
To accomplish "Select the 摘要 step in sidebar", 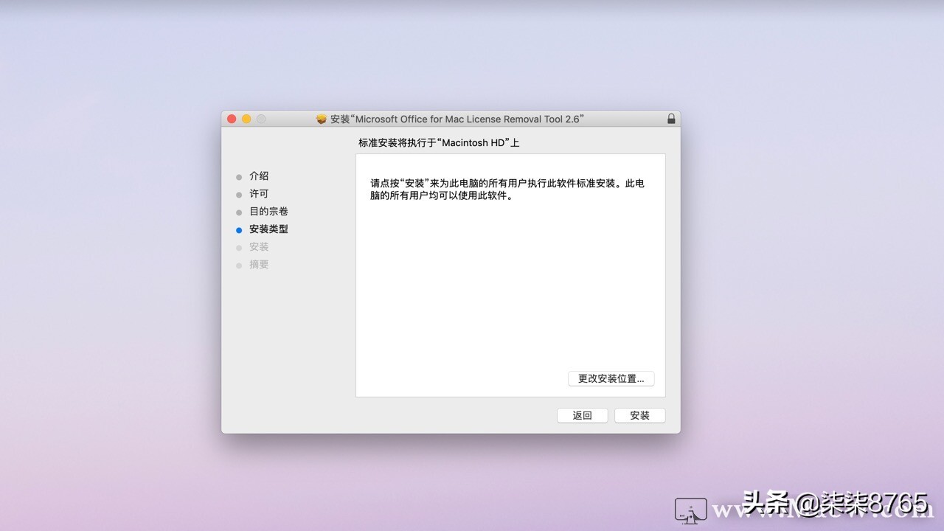I will coord(259,265).
